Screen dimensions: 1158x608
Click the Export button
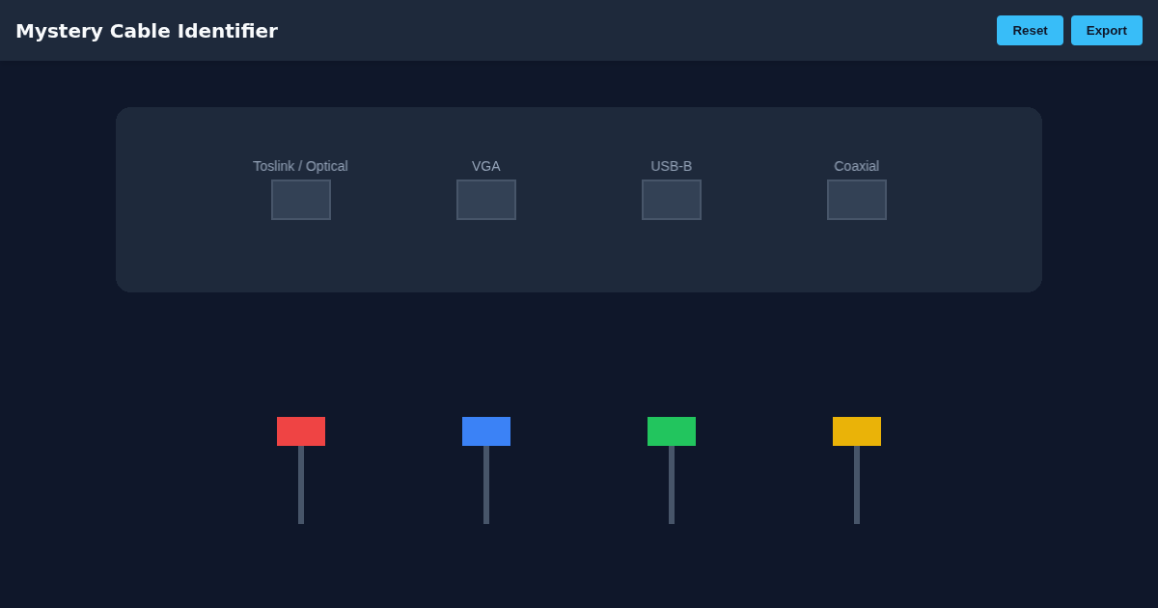(x=1107, y=30)
